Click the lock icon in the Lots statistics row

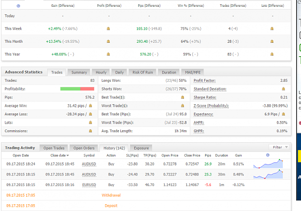coord(91,123)
